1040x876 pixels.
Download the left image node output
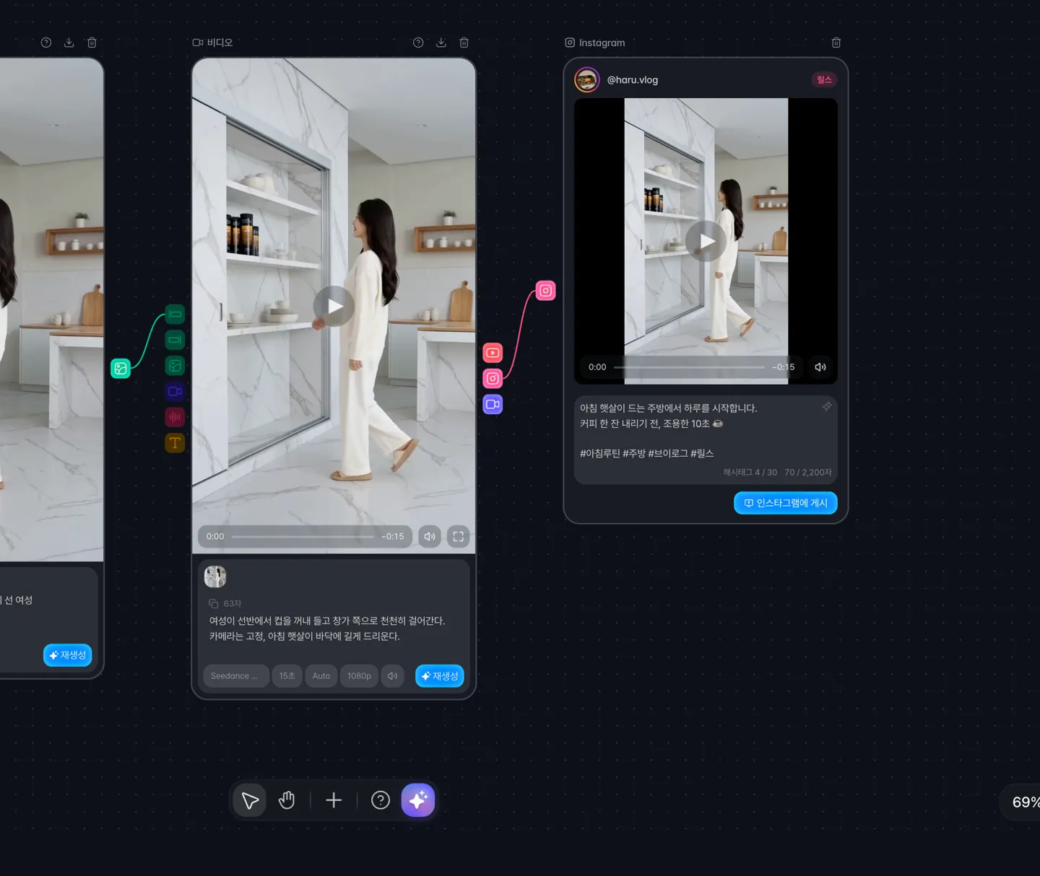[69, 43]
